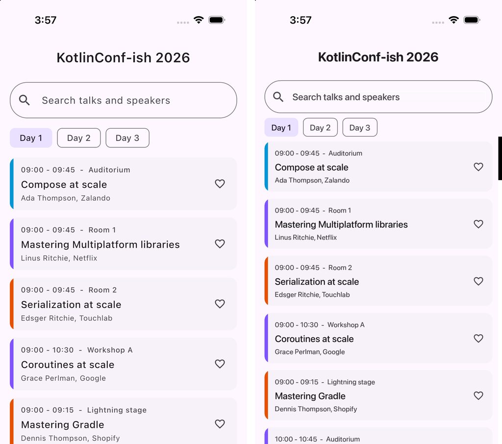The width and height of the screenshot is (502, 444).
Task: Select Day 1 chip in left screen
Action: pyautogui.click(x=31, y=138)
